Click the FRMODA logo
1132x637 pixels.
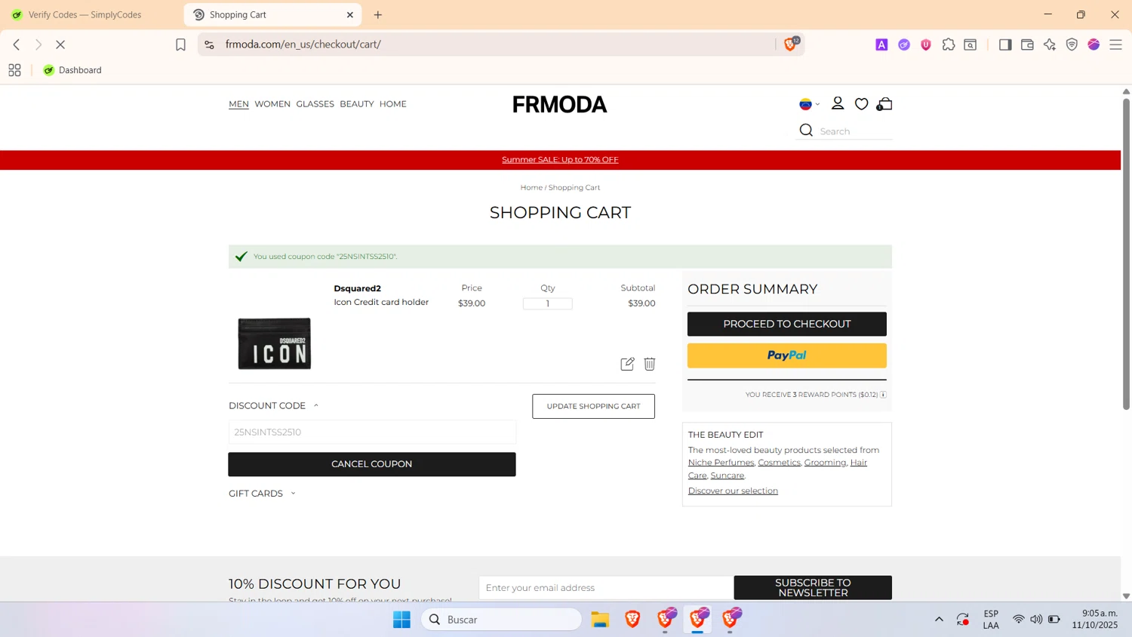[560, 104]
